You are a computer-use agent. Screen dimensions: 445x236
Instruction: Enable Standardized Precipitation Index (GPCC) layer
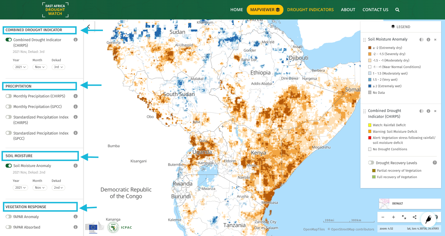[9, 133]
